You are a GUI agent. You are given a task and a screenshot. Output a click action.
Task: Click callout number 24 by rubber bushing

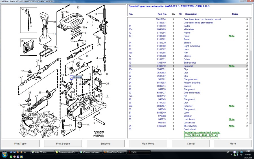click(88, 125)
